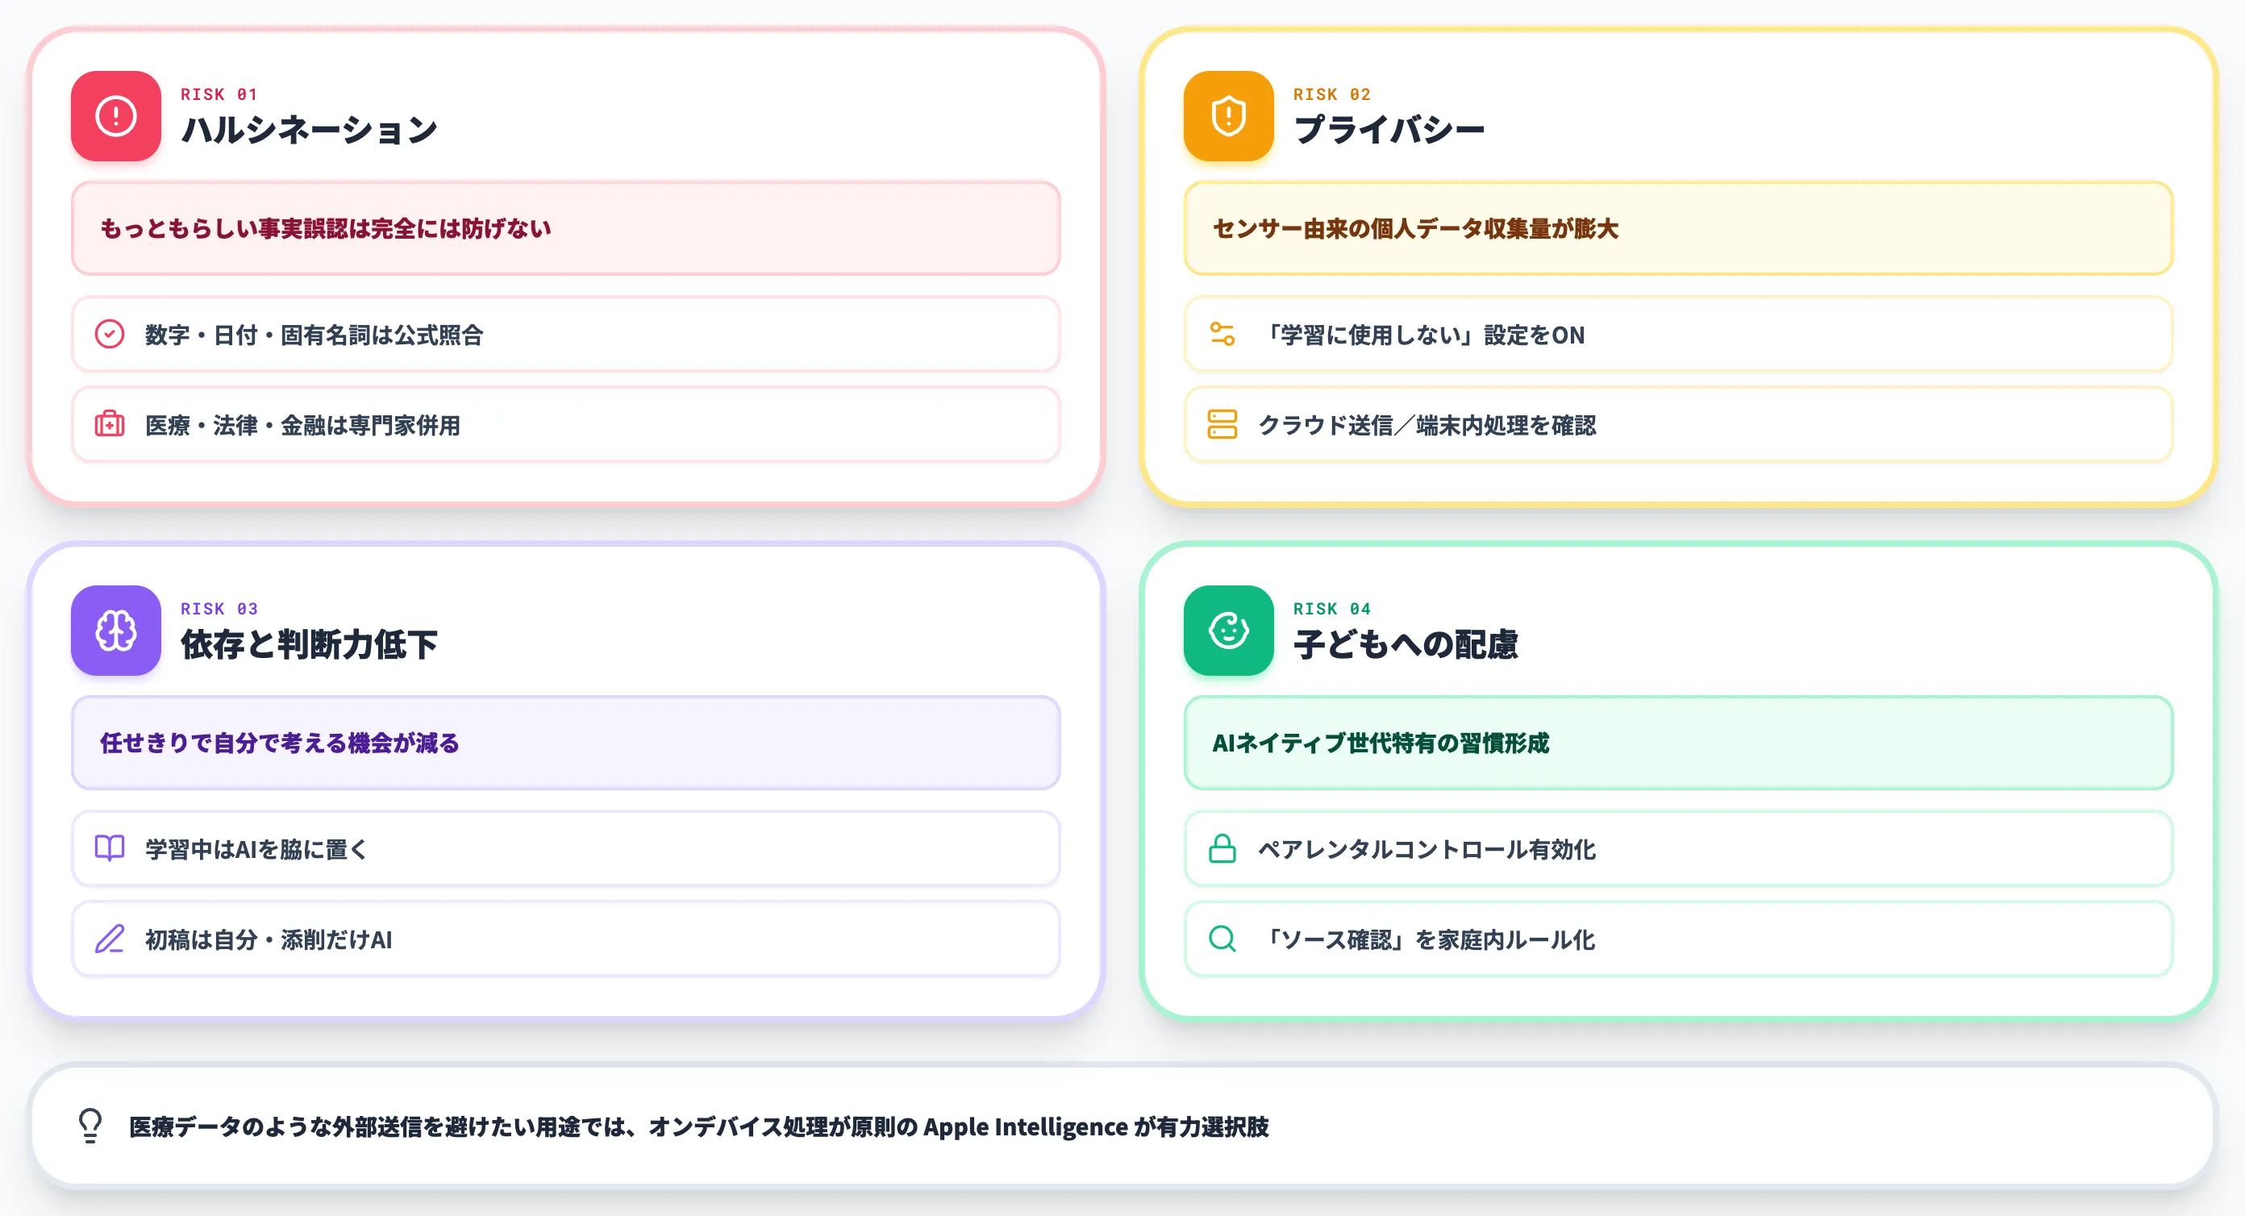This screenshot has width=2245, height=1216.
Task: Click the row text ペアレンタルコントロール有効化
Action: tap(1427, 849)
